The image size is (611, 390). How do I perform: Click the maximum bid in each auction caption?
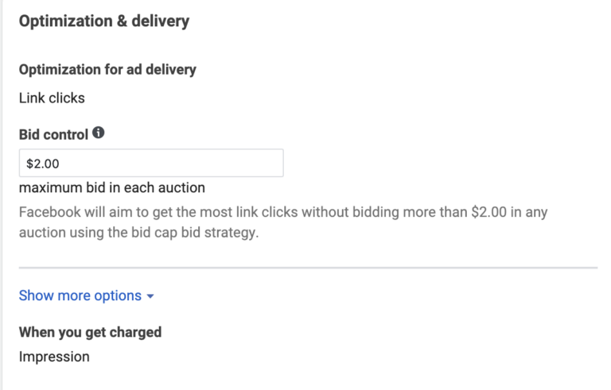click(x=112, y=188)
